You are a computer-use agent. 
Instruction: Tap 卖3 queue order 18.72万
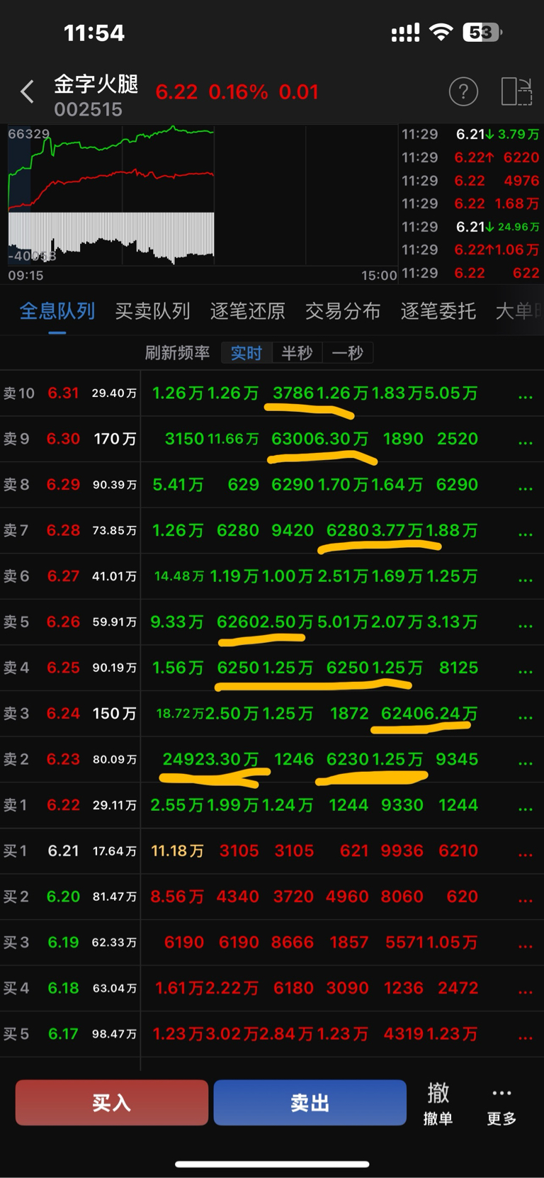[180, 714]
